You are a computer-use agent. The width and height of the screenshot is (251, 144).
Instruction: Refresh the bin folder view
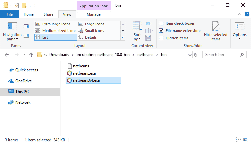coord(196,55)
